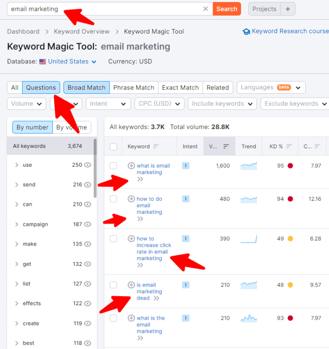
Task: Open the United States database dropdown
Action: [x=72, y=62]
